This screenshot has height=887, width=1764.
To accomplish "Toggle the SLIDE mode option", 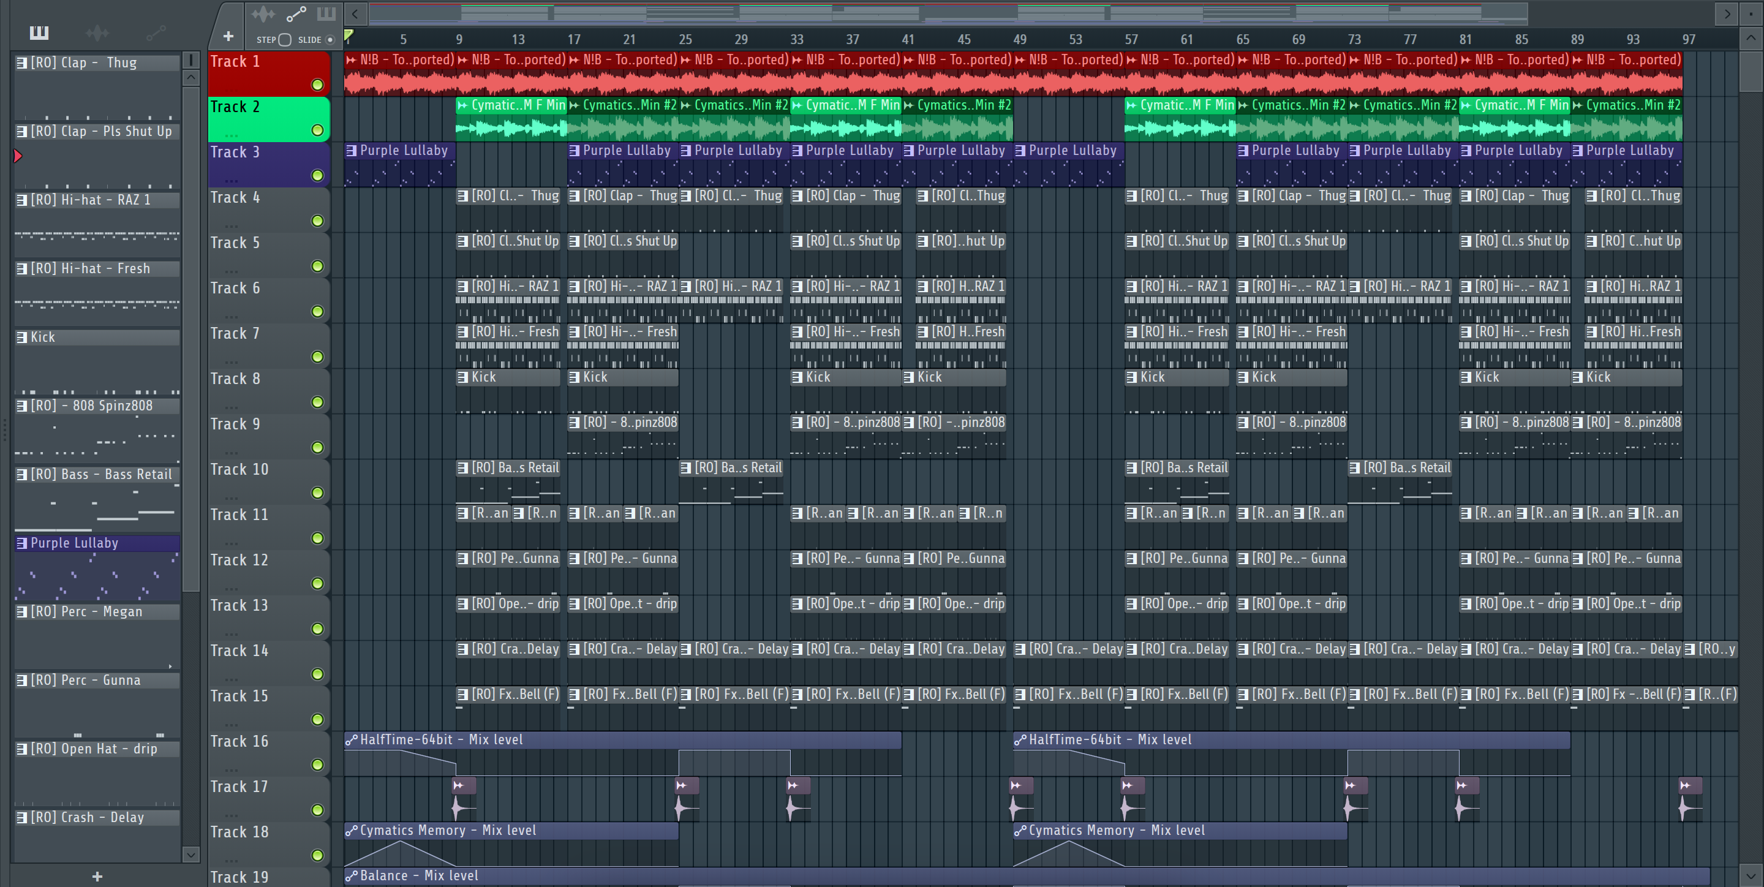I will [330, 40].
